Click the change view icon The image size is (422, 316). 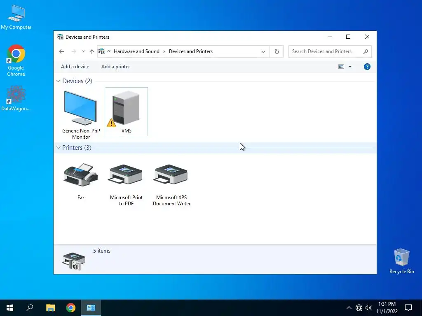tap(341, 67)
